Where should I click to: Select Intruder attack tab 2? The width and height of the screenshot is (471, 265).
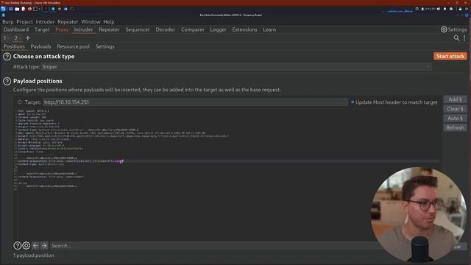tap(16, 38)
